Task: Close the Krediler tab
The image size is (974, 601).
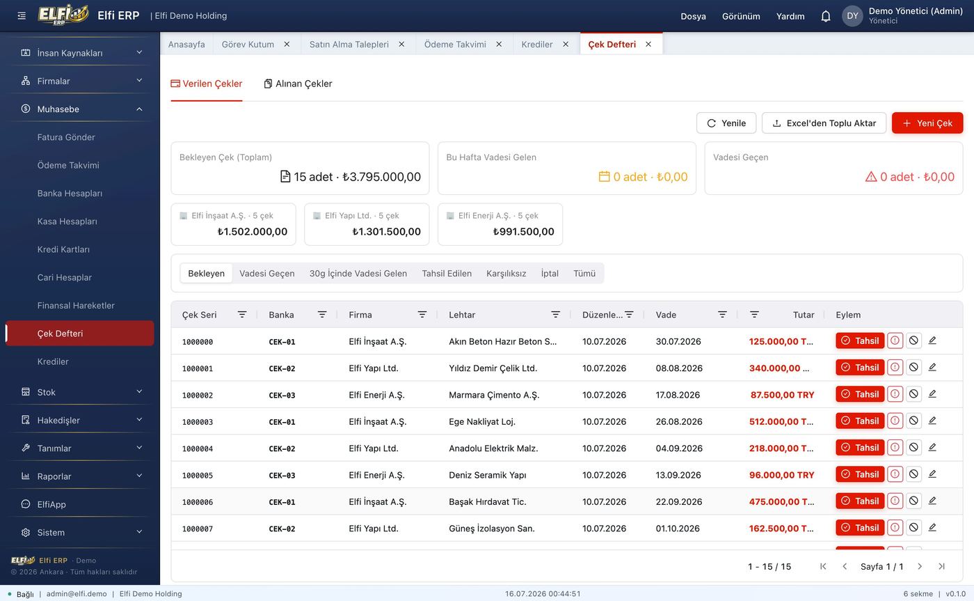Action: pyautogui.click(x=566, y=44)
